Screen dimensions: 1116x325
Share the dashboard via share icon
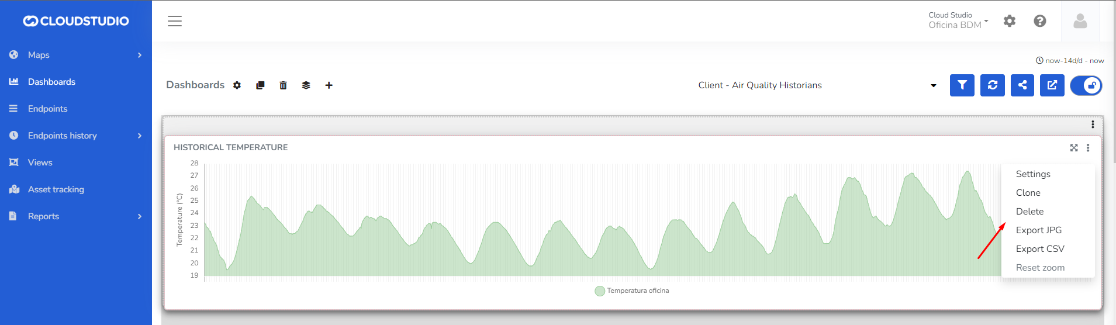coord(1022,85)
